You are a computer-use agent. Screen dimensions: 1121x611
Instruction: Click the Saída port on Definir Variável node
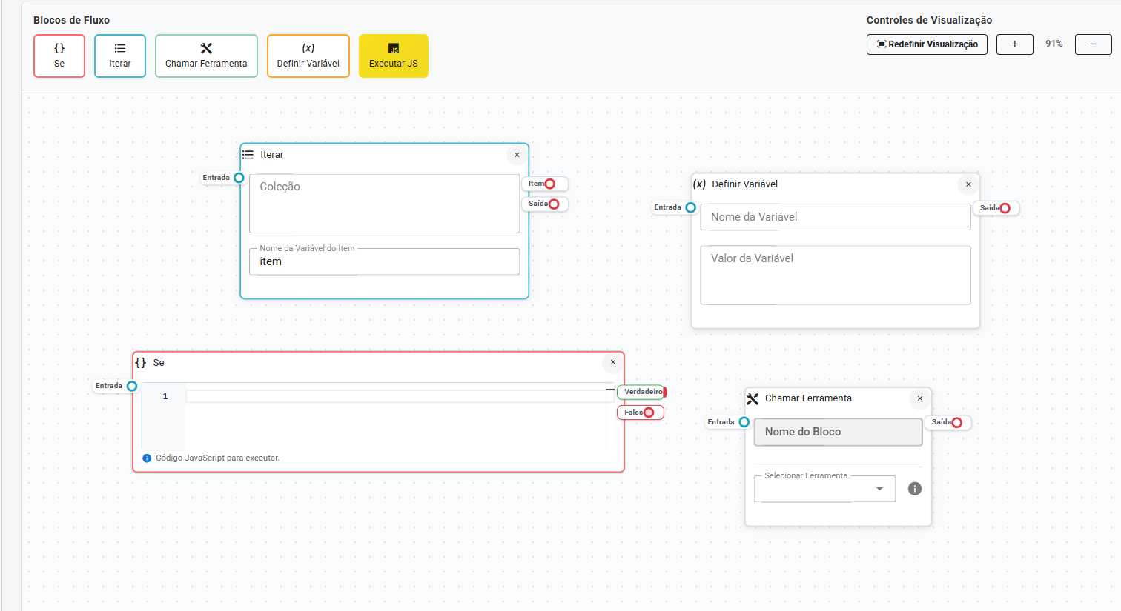pyautogui.click(x=1005, y=208)
